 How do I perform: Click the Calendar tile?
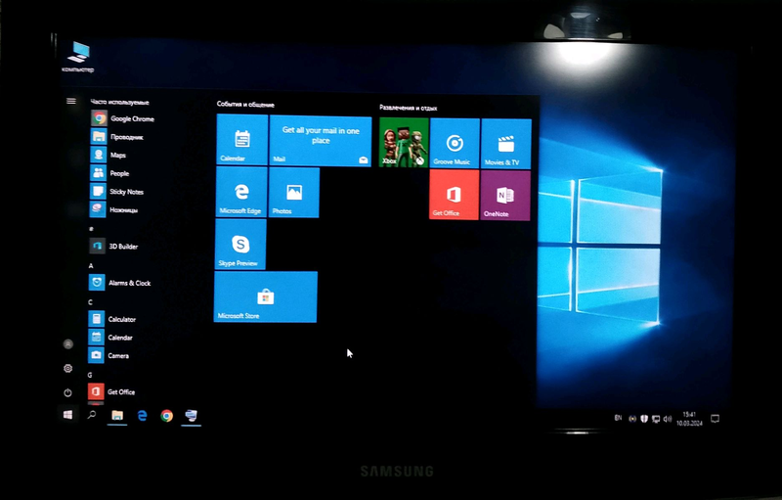pos(241,139)
